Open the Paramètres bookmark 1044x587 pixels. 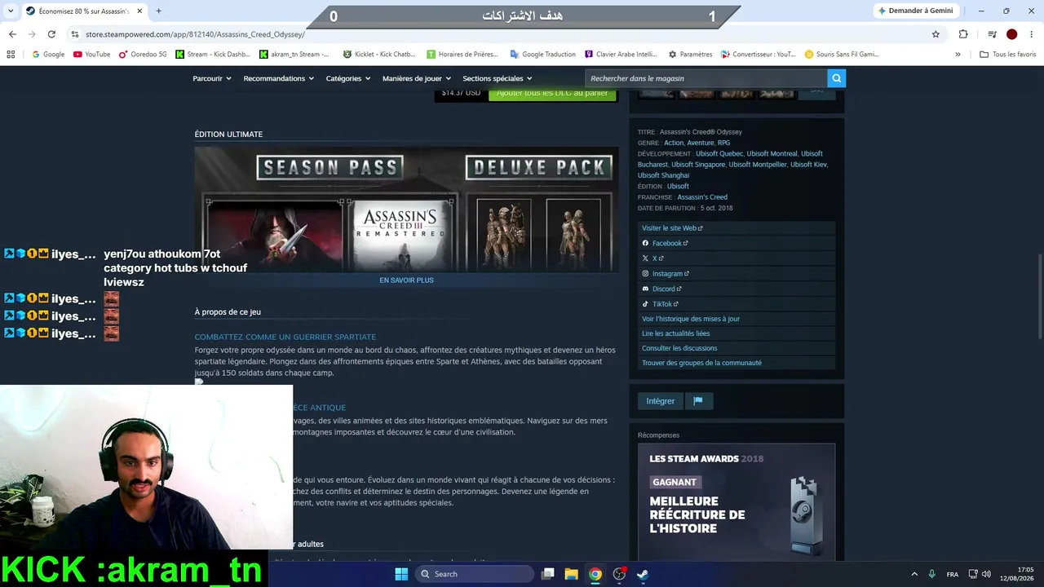point(690,55)
